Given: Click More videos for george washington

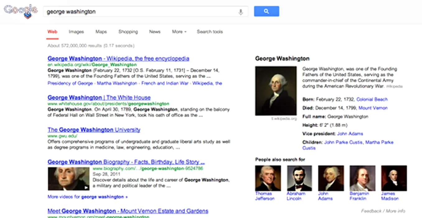Looking at the screenshot, I should 88,197.
